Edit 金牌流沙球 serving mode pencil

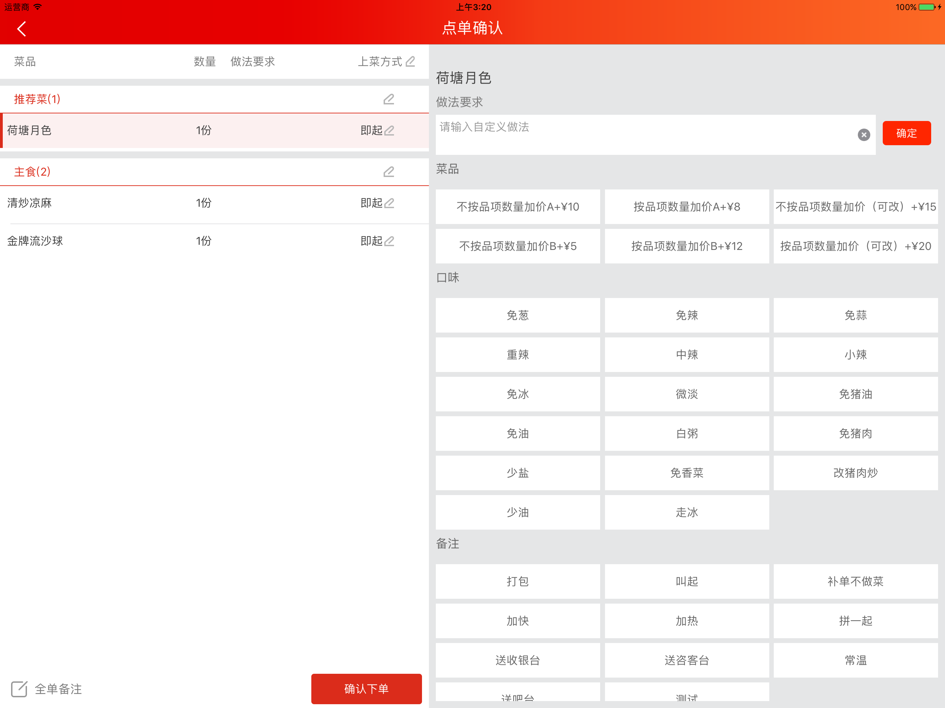(389, 241)
